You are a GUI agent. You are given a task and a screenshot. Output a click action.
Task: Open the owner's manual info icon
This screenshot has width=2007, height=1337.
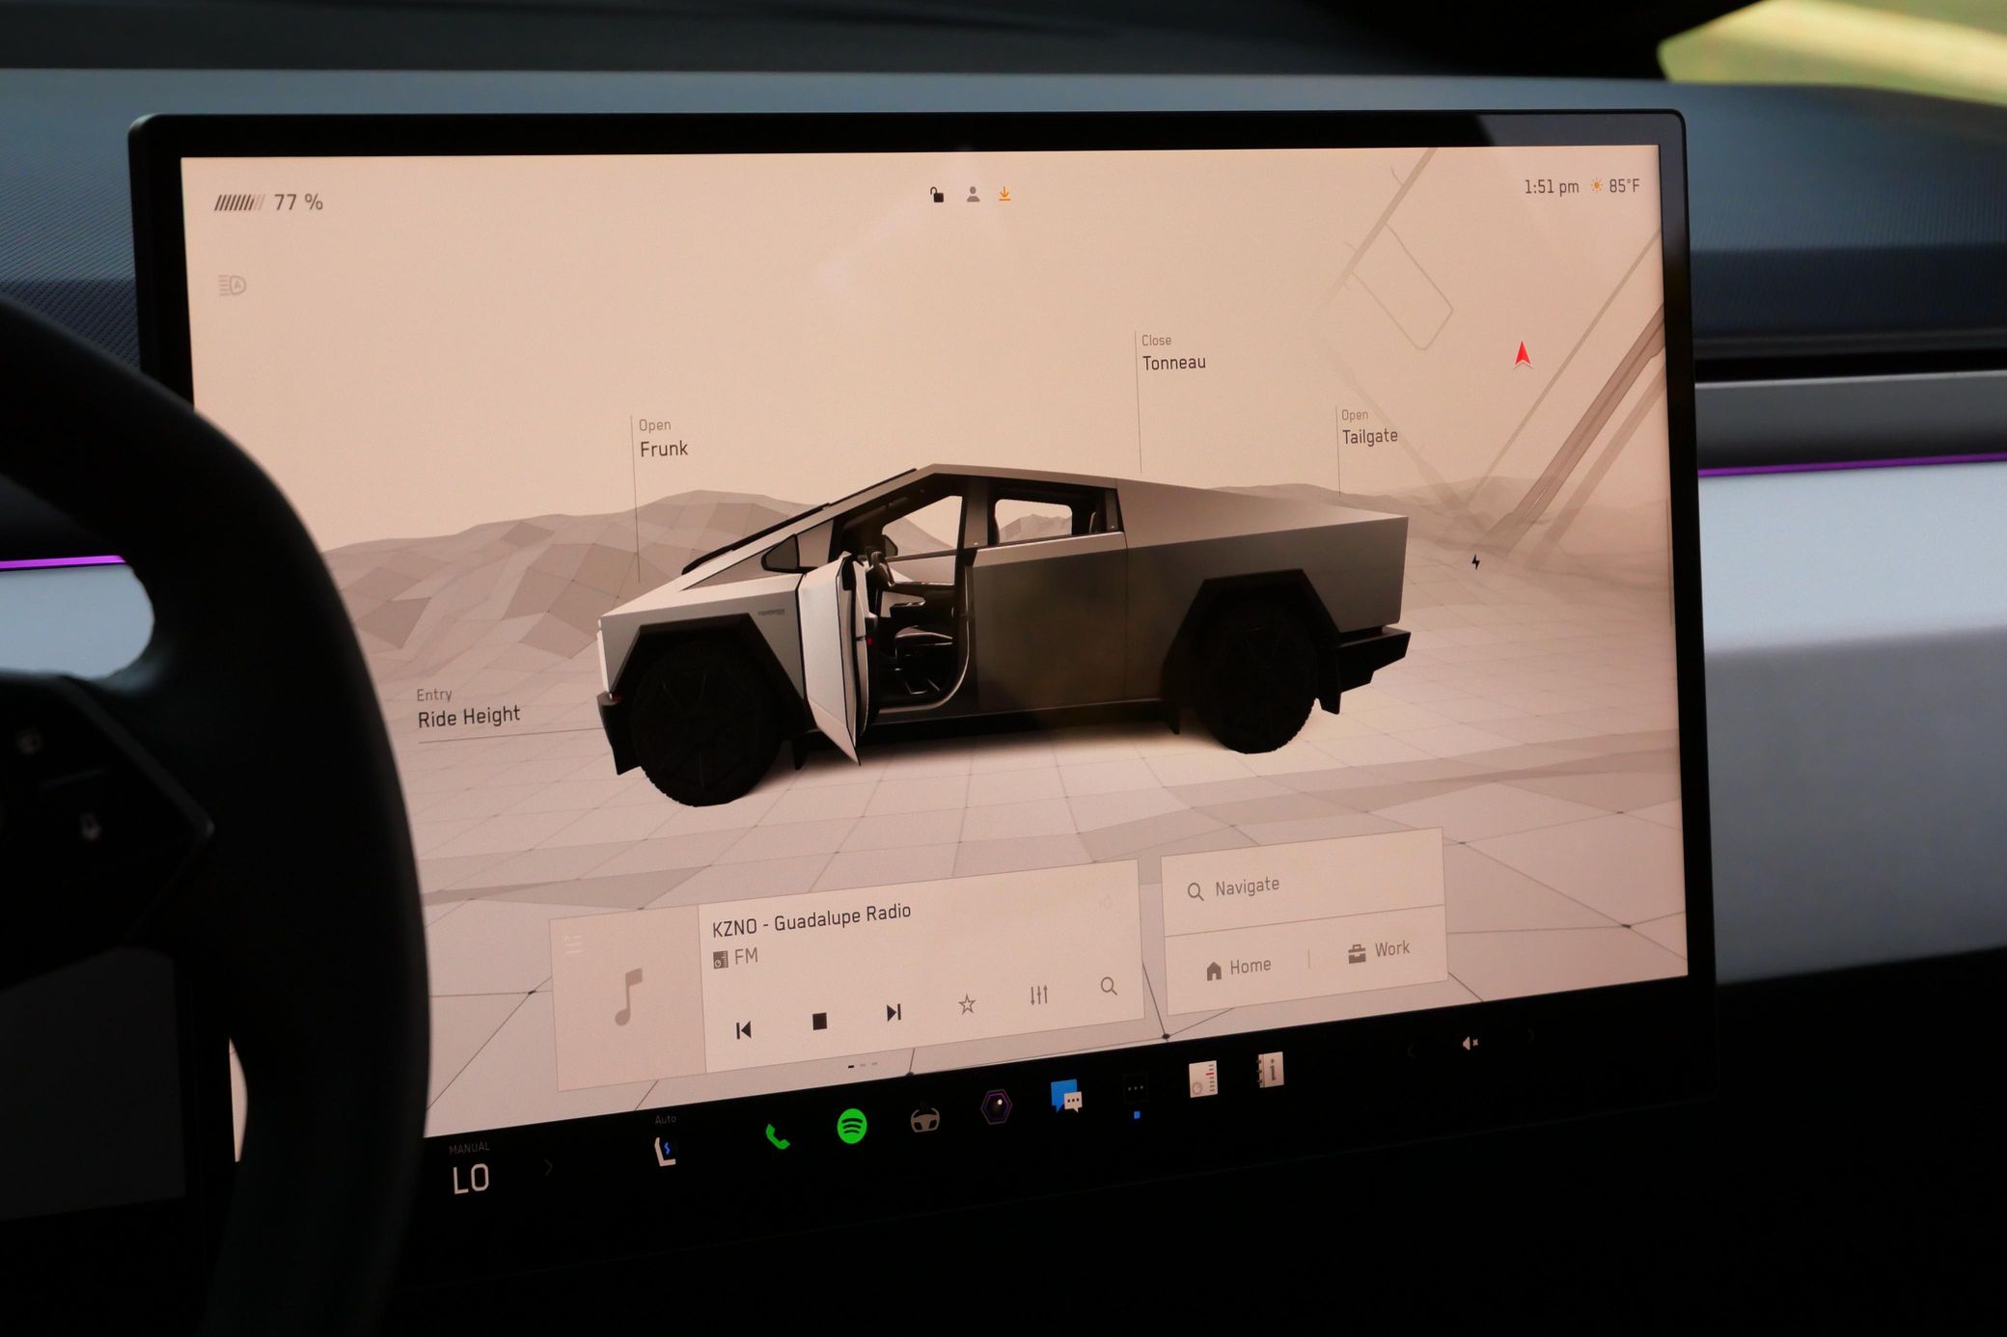point(1270,1070)
